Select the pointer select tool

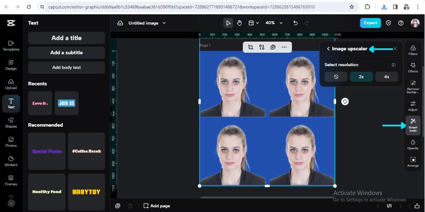(x=228, y=23)
